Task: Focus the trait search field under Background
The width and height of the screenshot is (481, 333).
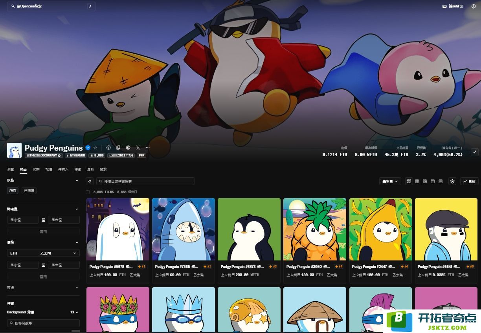Action: point(43,323)
